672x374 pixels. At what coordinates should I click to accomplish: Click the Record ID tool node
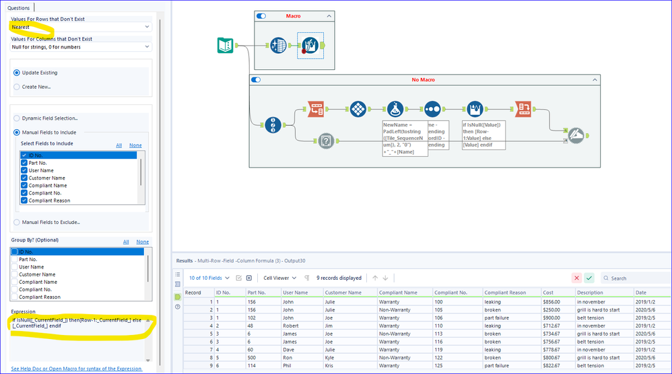[273, 125]
